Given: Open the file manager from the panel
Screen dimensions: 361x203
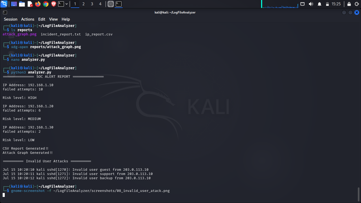Looking at the screenshot, I should click(22, 4).
